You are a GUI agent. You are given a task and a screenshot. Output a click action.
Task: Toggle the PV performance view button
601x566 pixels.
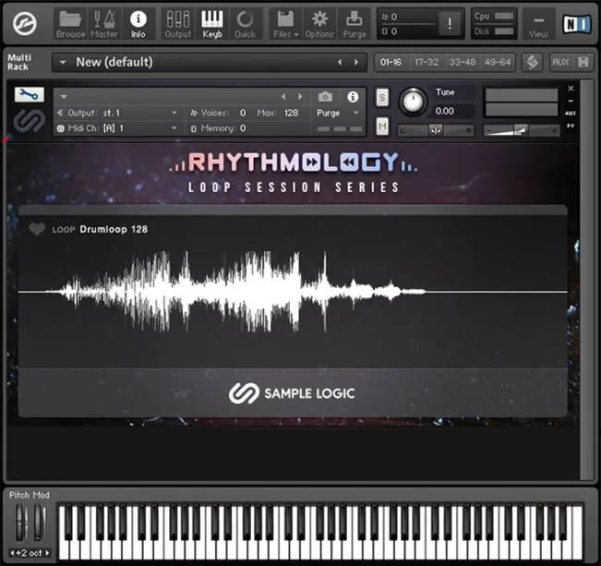(571, 126)
